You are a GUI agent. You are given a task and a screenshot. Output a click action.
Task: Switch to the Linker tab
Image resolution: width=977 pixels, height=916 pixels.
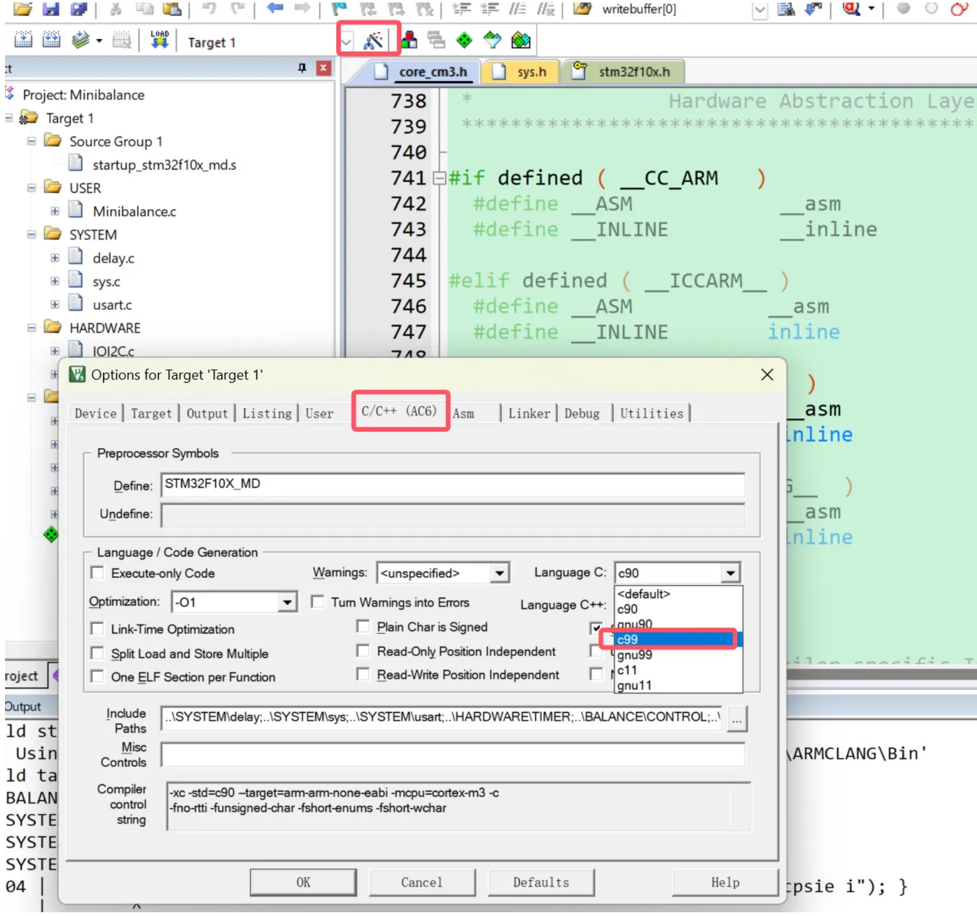click(x=528, y=413)
